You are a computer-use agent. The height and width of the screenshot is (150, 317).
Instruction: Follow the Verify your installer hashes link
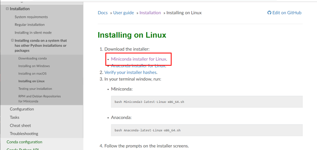coord(130,72)
